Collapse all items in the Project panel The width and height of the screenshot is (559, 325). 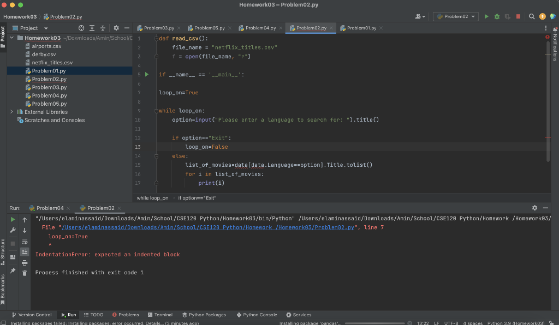pyautogui.click(x=103, y=28)
